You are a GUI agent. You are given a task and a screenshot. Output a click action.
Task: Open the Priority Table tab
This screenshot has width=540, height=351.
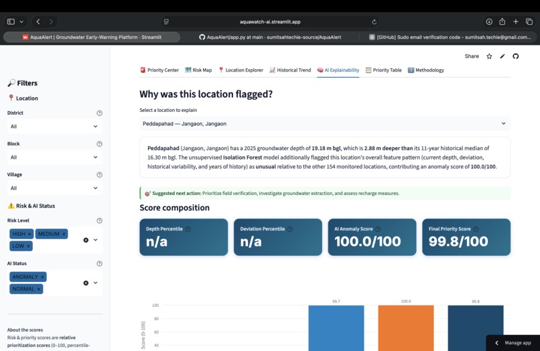pyautogui.click(x=384, y=70)
